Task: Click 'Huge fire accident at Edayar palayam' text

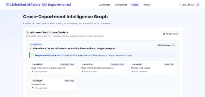Action: pos(48,68)
